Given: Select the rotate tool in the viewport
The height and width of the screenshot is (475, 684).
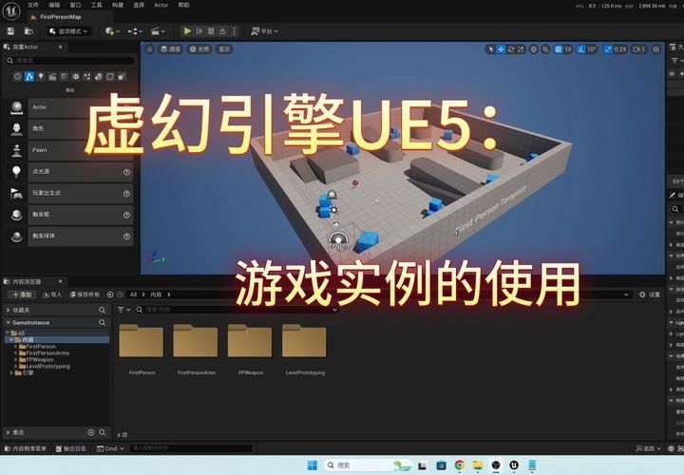Looking at the screenshot, I should [x=511, y=49].
